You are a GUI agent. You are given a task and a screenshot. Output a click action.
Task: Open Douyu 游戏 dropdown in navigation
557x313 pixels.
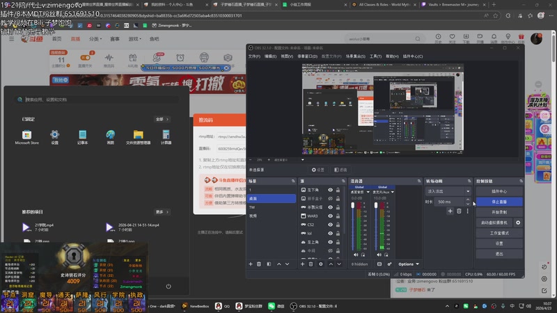click(134, 39)
